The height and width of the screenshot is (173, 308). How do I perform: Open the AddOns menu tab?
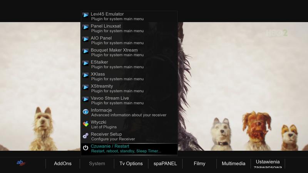(63, 164)
